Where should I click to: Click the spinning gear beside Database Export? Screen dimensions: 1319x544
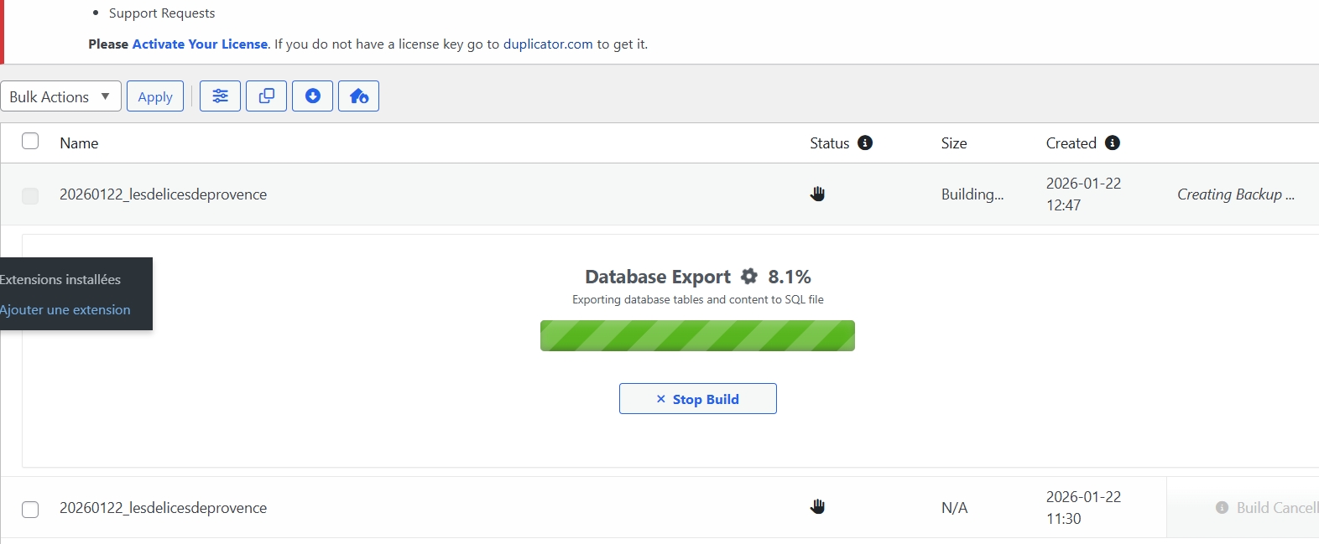click(x=749, y=277)
